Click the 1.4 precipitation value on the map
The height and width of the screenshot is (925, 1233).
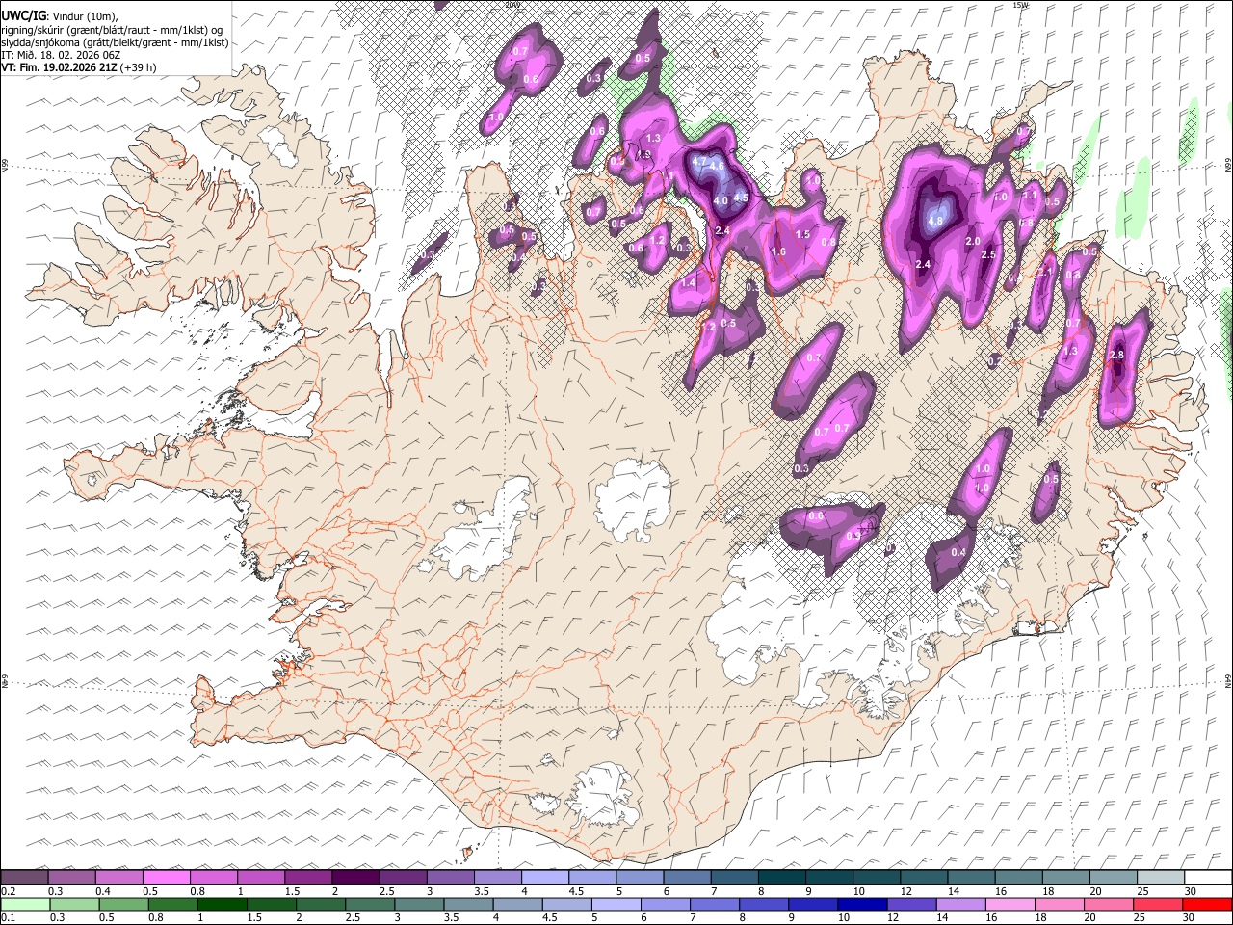point(689,283)
